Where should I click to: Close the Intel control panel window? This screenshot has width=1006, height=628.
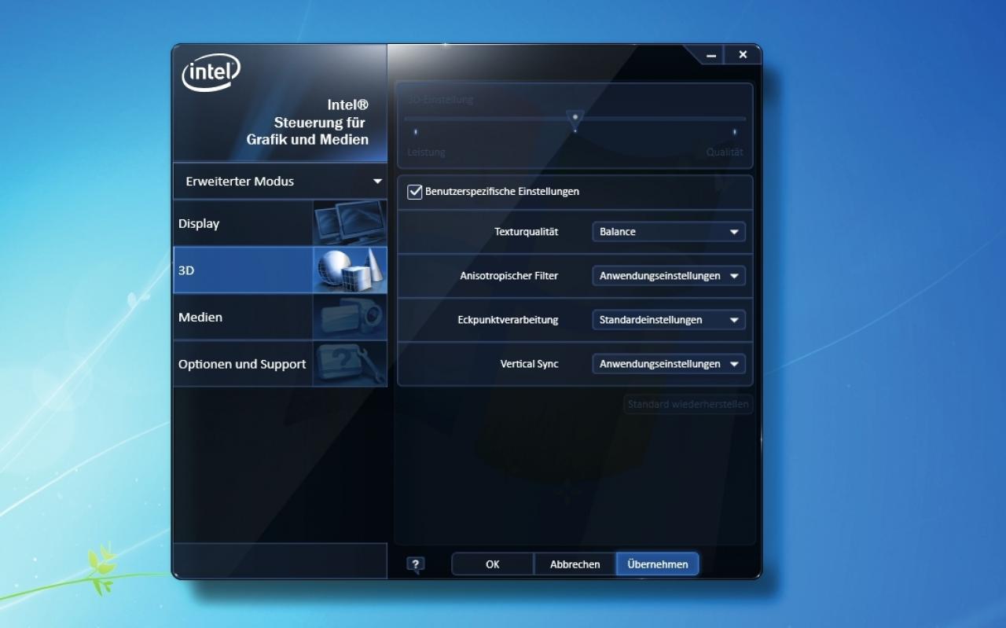pos(743,54)
